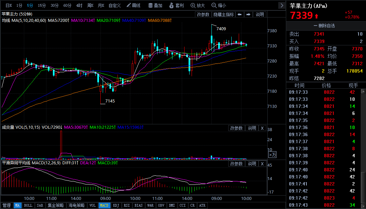
Task: Click the 买入 price 7339
Action: point(319,41)
